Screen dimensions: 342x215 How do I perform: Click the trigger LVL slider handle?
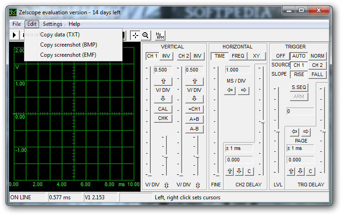278,131
